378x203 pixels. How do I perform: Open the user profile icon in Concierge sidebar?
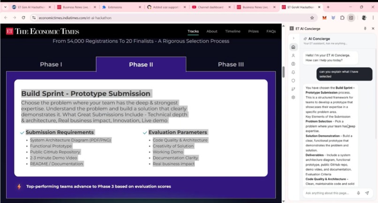(293, 55)
